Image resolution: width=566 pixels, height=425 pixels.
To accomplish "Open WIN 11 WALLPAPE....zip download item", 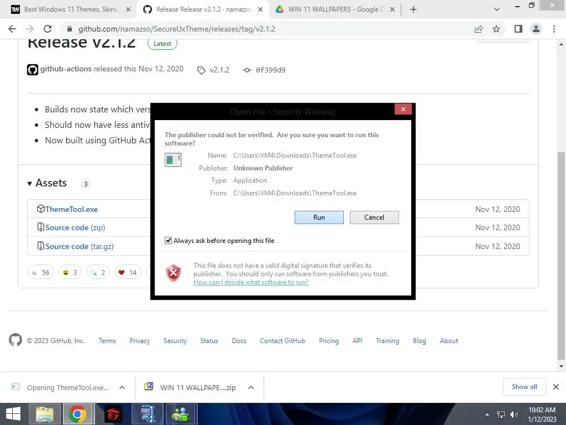I will click(190, 387).
